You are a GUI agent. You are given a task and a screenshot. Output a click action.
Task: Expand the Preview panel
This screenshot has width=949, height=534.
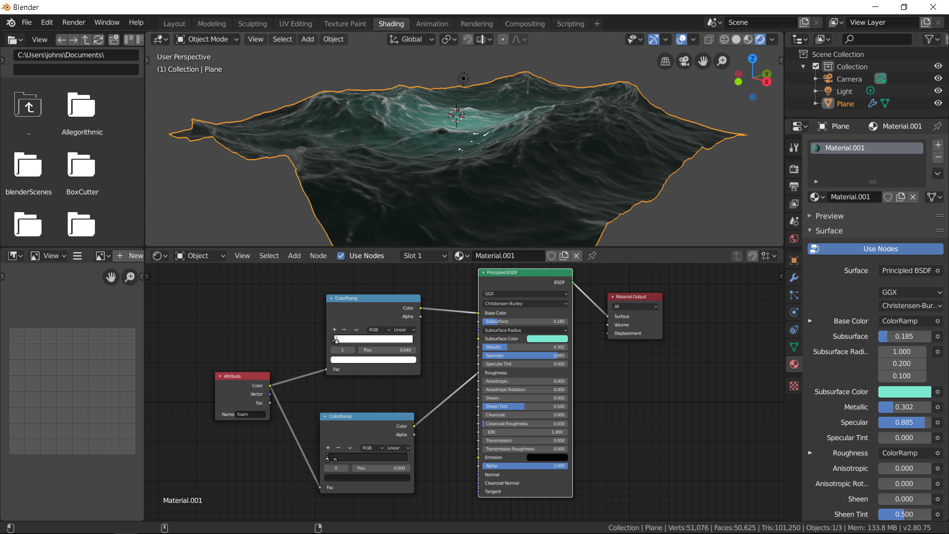tap(829, 216)
